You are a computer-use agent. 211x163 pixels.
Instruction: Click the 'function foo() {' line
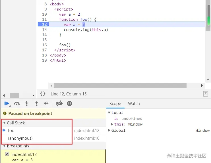(78, 19)
